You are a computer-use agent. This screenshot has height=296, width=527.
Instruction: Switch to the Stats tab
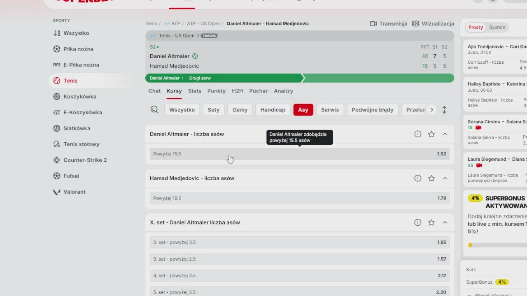point(195,91)
